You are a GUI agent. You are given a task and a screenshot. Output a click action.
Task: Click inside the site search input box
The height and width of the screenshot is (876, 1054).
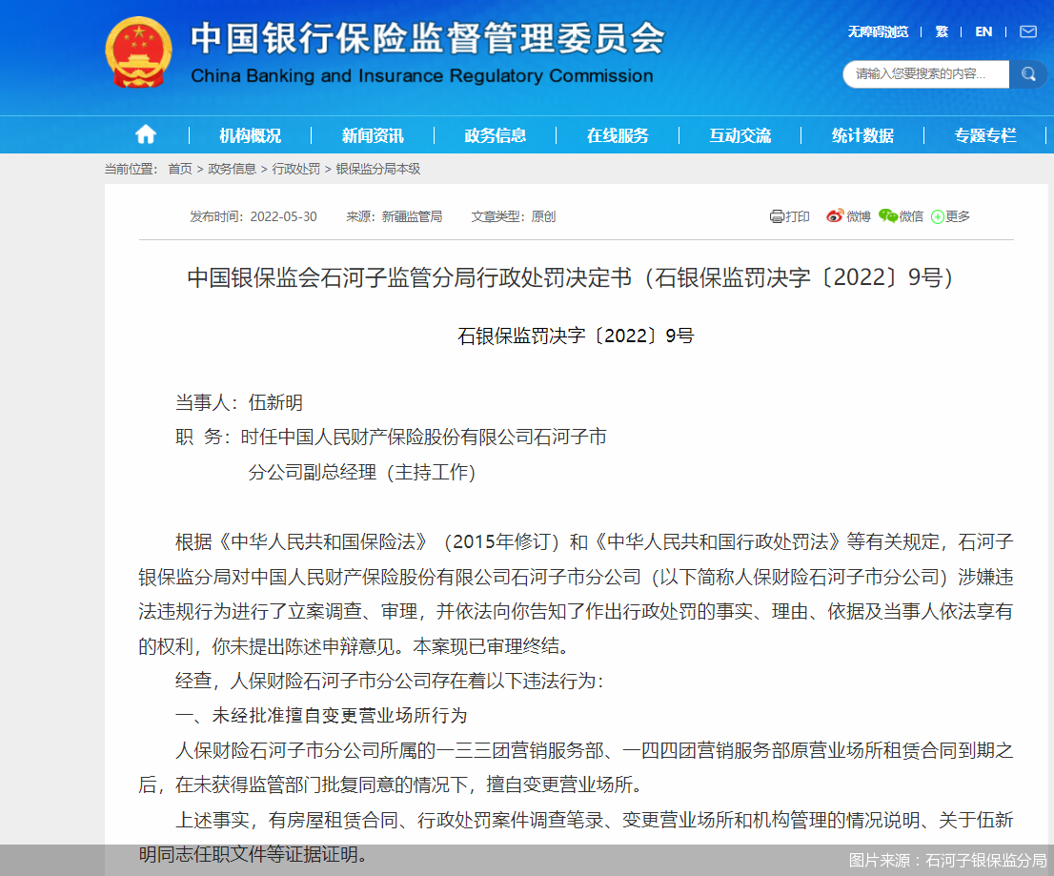click(x=920, y=73)
